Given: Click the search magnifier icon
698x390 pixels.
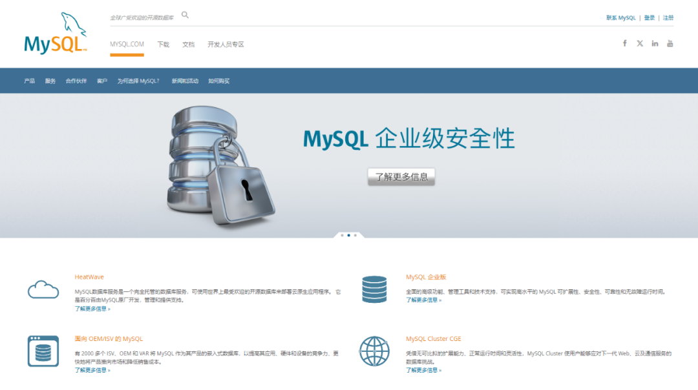Looking at the screenshot, I should (185, 15).
